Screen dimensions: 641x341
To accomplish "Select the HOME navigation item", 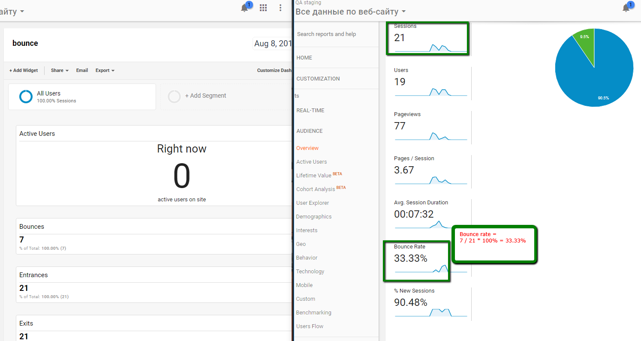I will point(304,58).
